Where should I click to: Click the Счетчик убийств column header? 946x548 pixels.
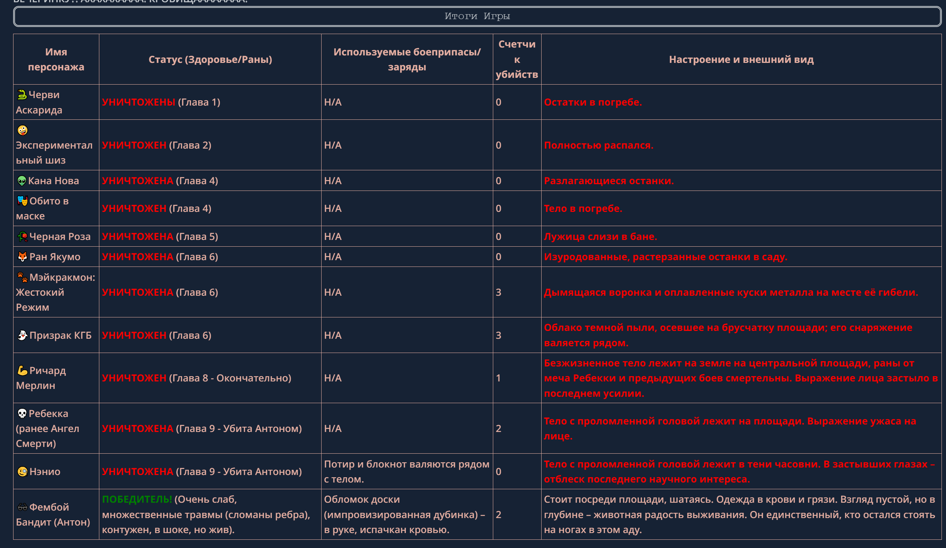pos(517,59)
